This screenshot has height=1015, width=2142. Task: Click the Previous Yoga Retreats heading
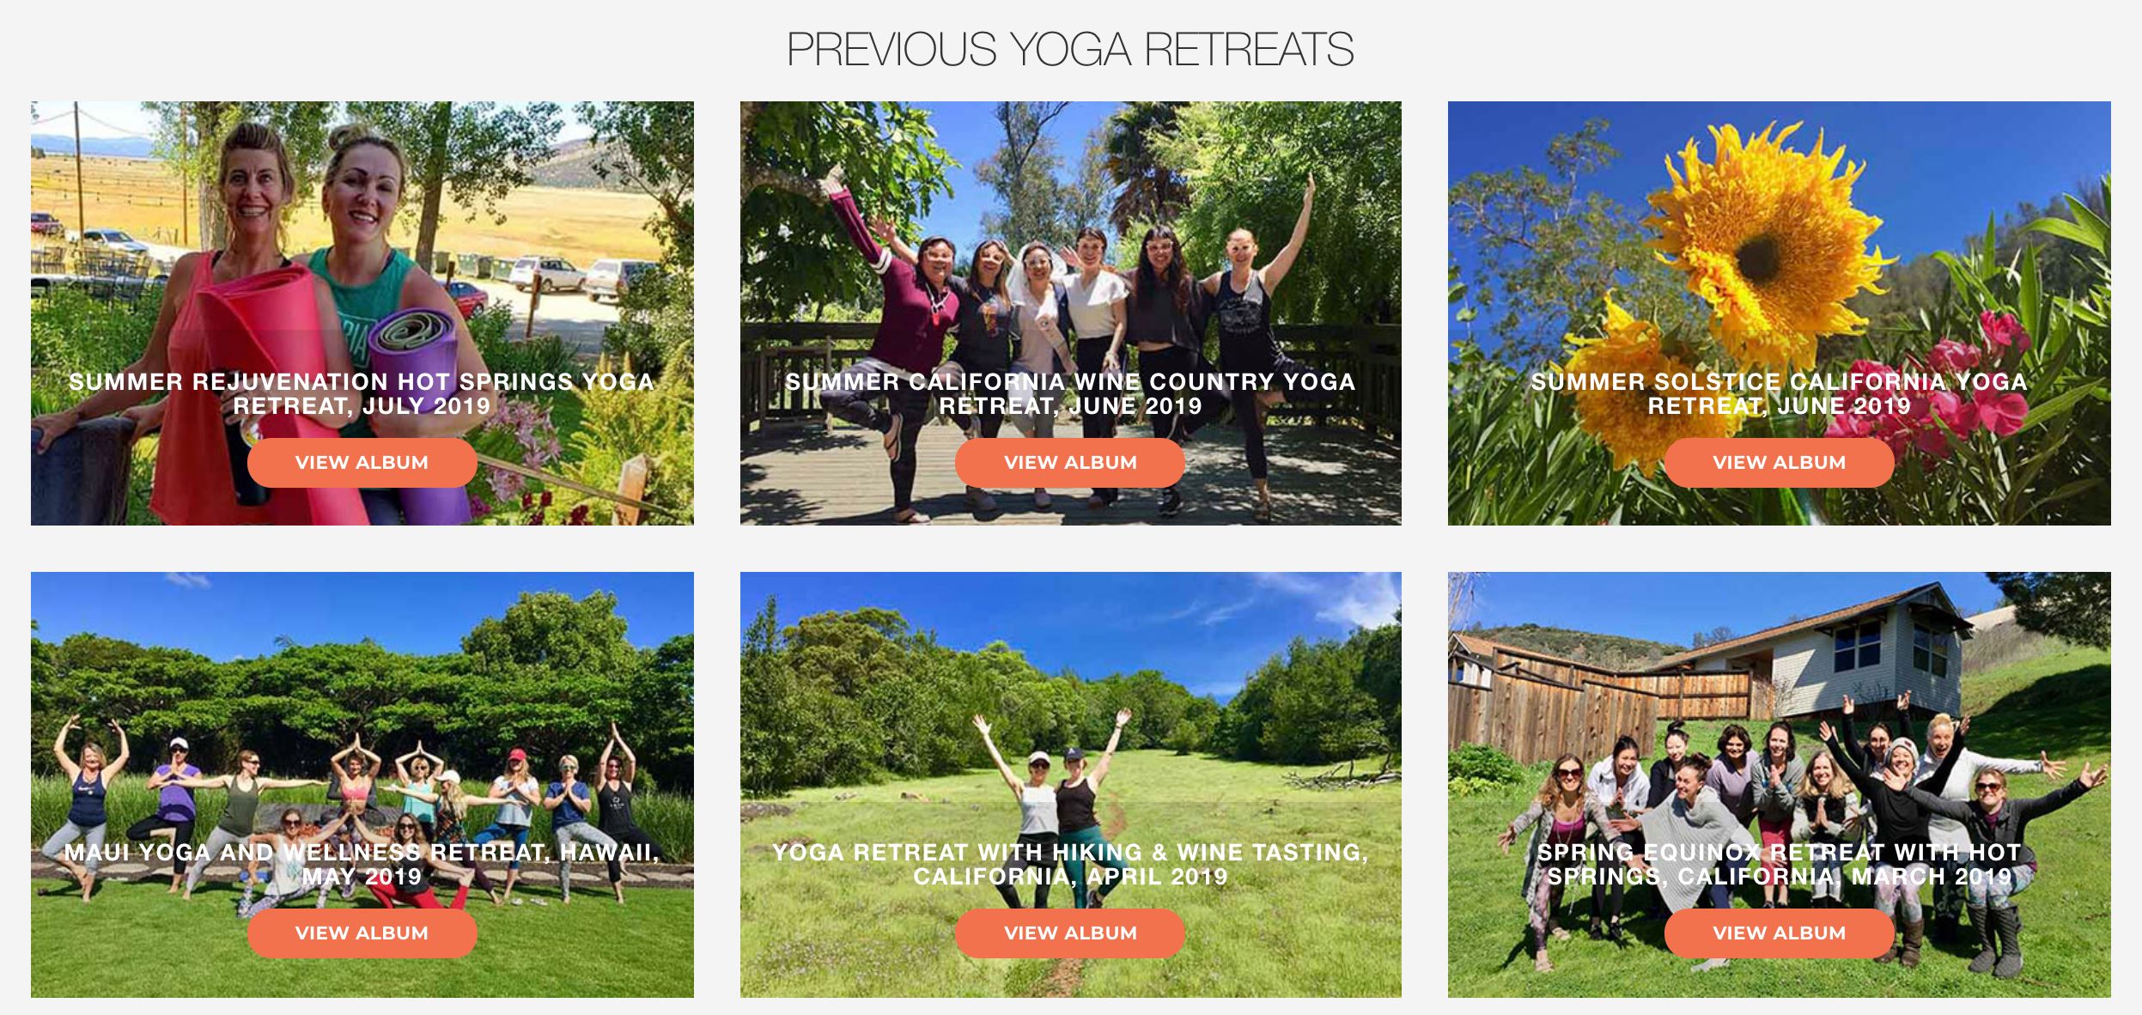[1070, 49]
